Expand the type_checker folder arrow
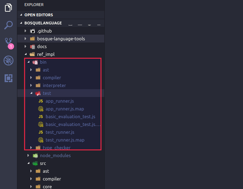Image resolution: width=243 pixels, height=189 pixels. (31, 148)
